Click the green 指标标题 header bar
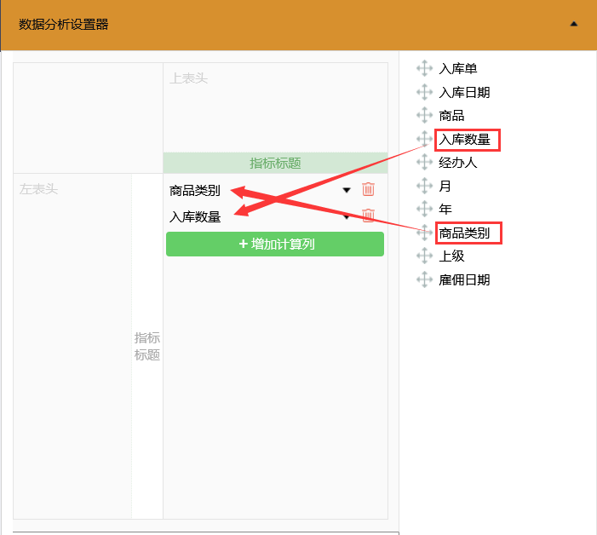 pos(275,163)
